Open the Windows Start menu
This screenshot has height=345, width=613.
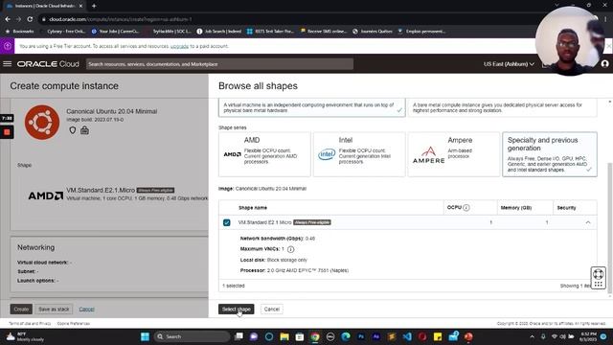pos(145,336)
